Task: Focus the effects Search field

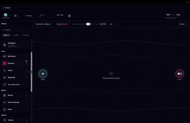Action: 16,30
